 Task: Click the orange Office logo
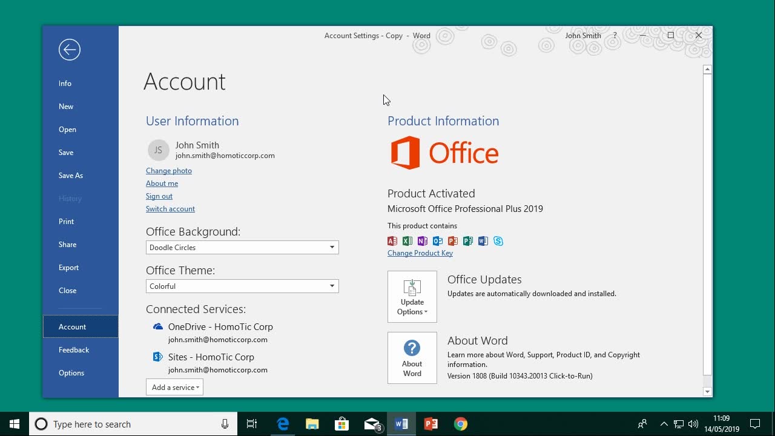444,153
